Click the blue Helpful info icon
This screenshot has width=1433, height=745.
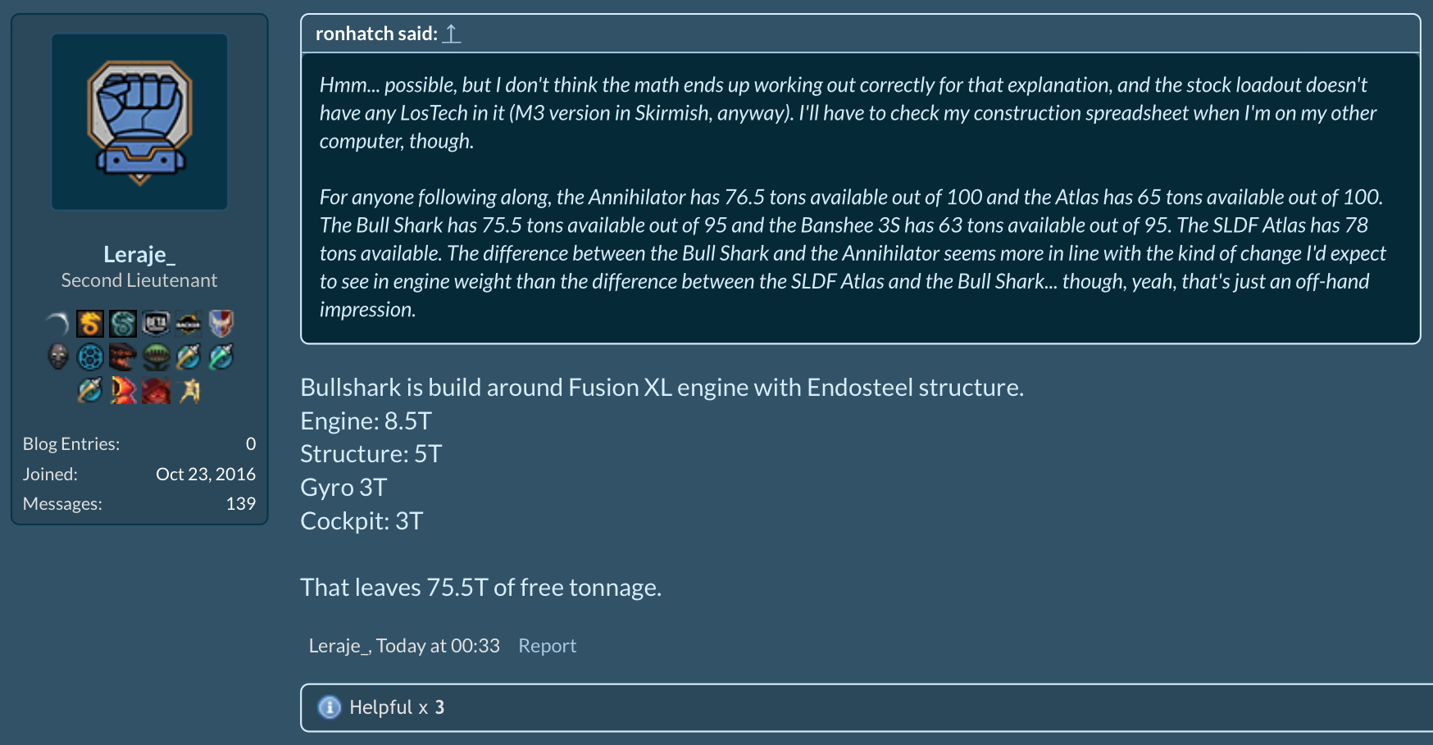tap(330, 707)
